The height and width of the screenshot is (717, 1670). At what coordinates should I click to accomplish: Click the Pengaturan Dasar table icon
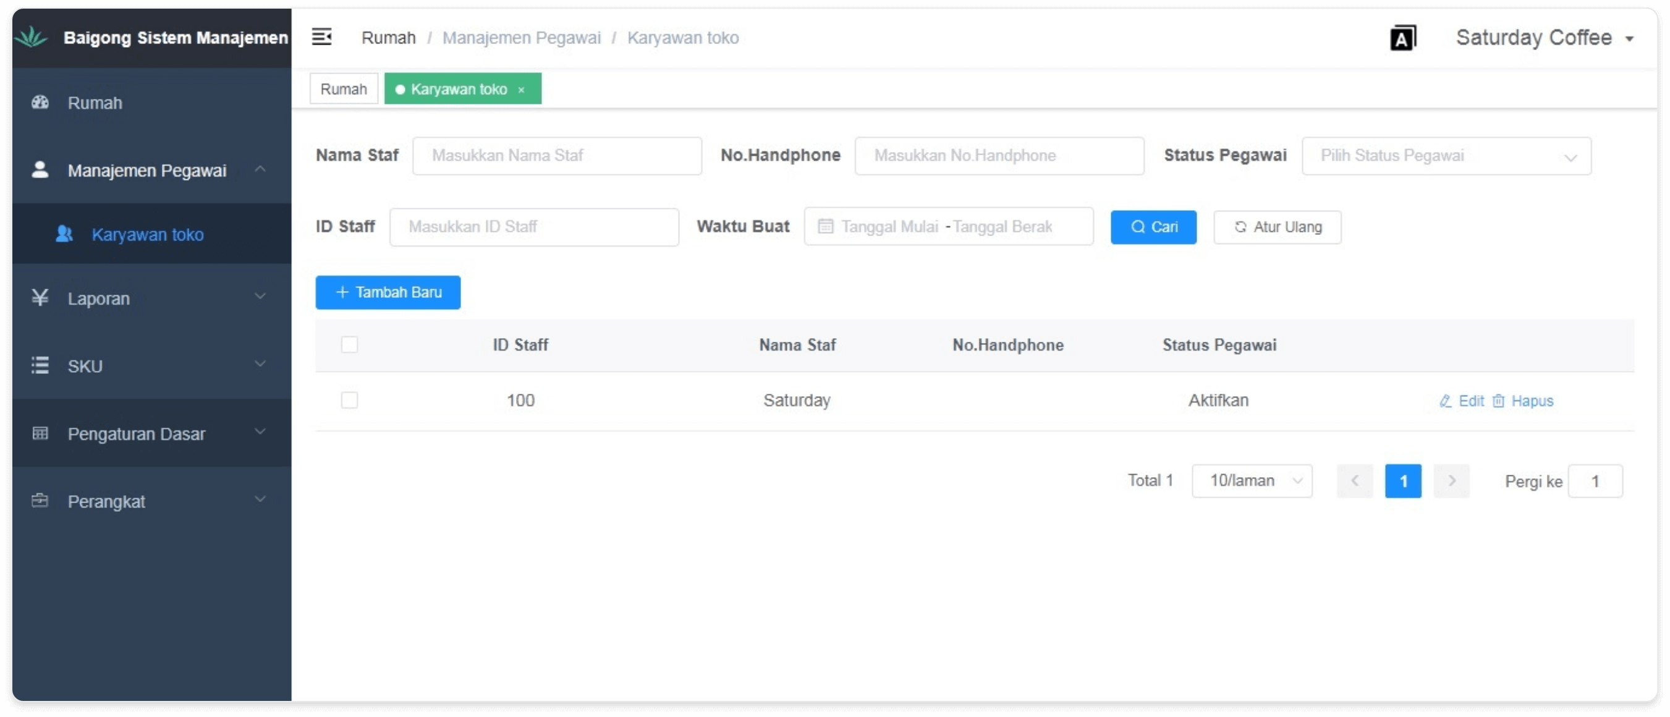[40, 433]
